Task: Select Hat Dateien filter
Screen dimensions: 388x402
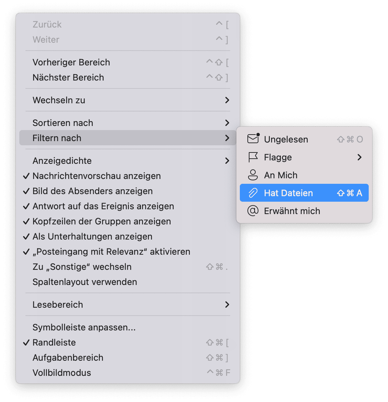Action: [288, 193]
